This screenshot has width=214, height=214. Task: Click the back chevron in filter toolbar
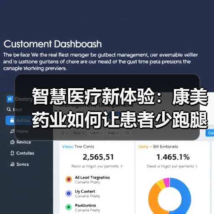[63, 133]
